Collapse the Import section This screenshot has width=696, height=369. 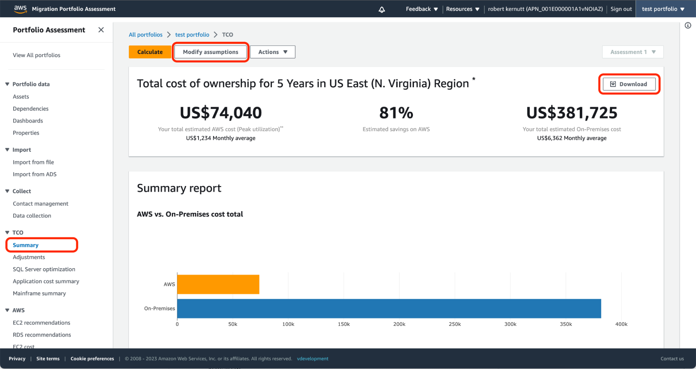point(7,150)
